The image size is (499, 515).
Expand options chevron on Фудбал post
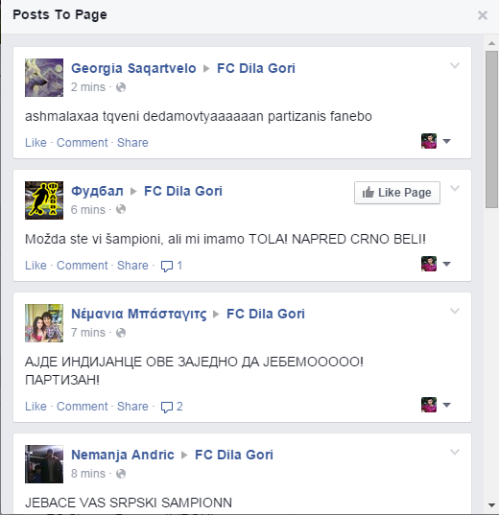(x=455, y=188)
